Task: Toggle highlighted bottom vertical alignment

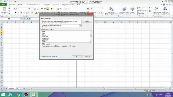Action: 48,9
